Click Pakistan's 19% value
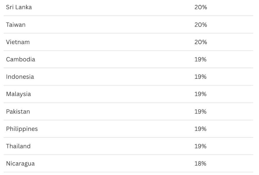The image size is (259, 175). click(200, 111)
